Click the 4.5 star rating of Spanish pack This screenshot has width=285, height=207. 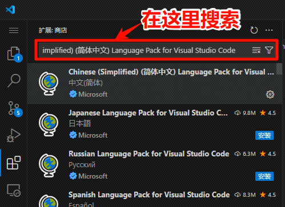coord(268,195)
